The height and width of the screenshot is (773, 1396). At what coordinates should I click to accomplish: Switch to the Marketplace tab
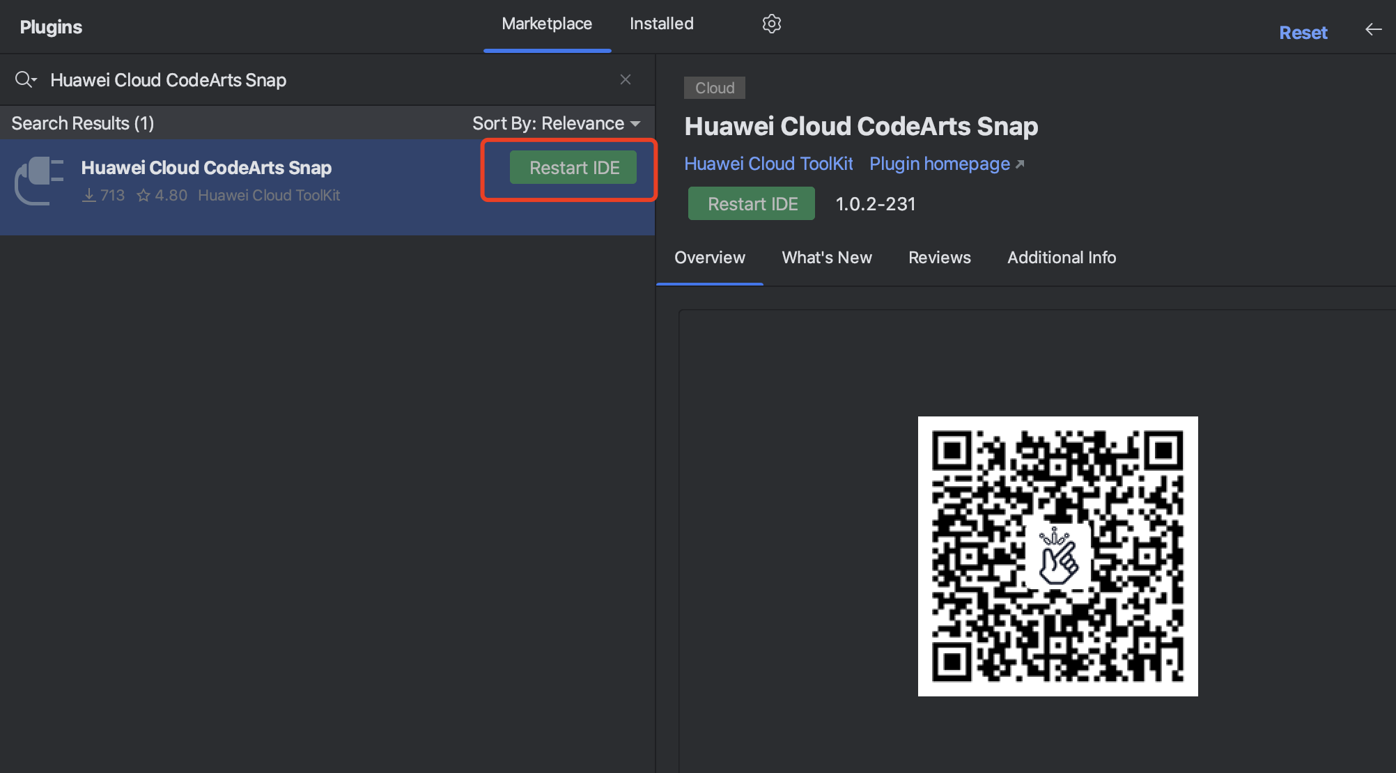547,24
